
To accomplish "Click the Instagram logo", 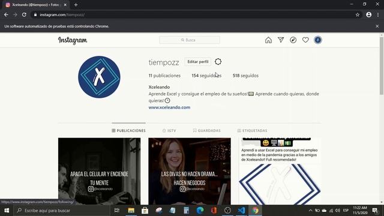I will 73,40.
